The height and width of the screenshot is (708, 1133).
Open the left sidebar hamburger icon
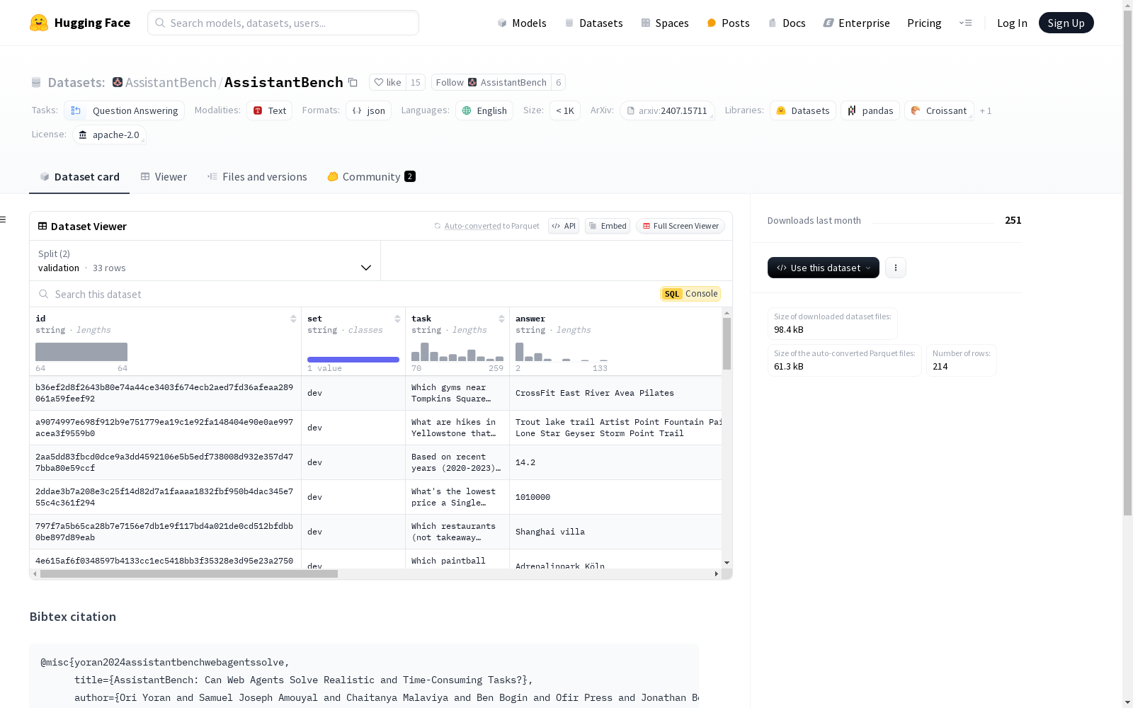click(3, 219)
